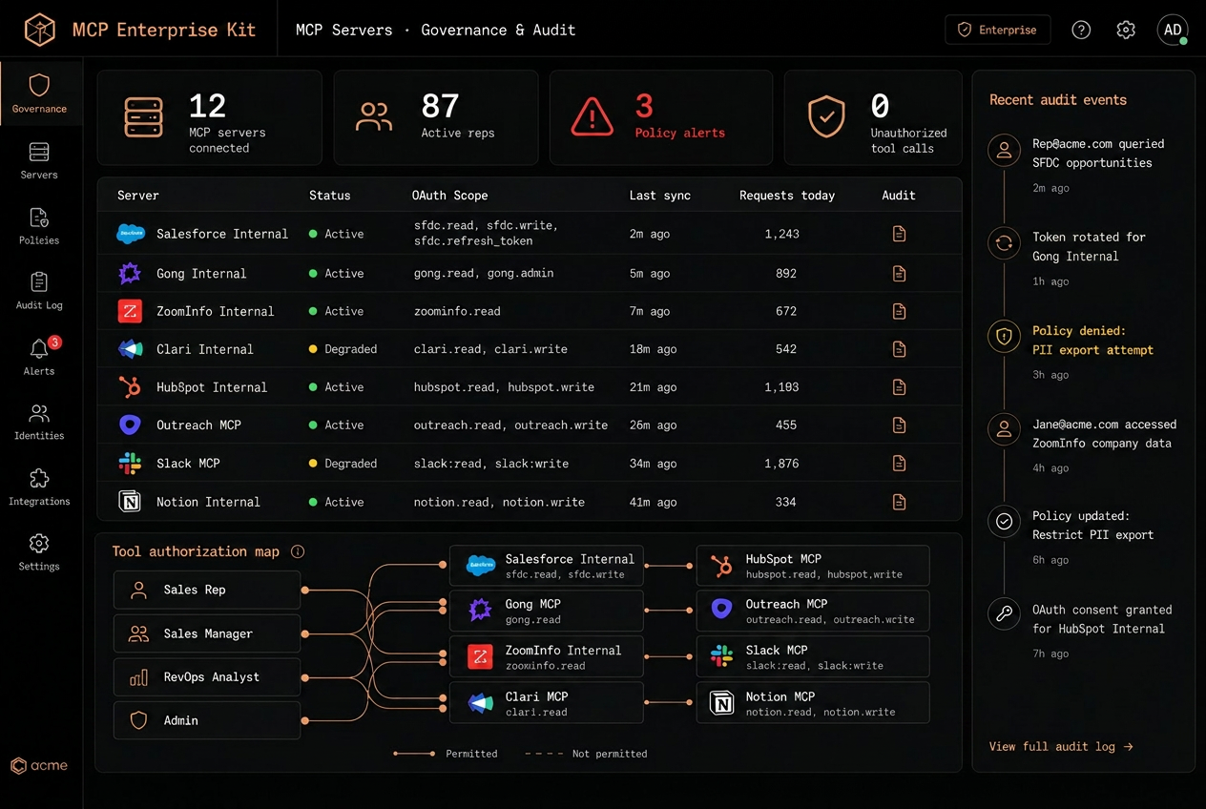Click the HubSpot MCP map node
1206x809 pixels.
click(813, 566)
